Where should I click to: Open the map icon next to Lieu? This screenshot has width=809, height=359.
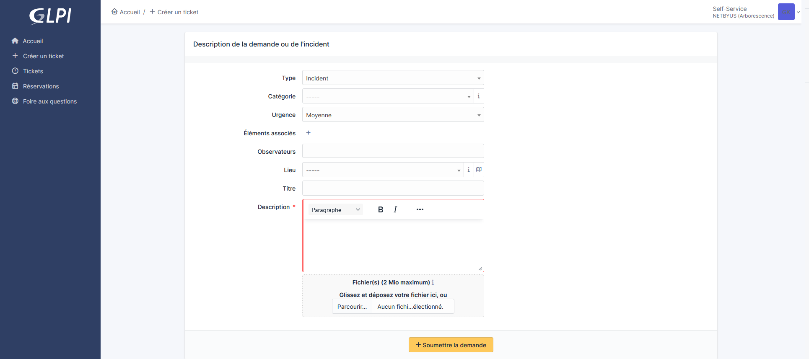pyautogui.click(x=479, y=170)
